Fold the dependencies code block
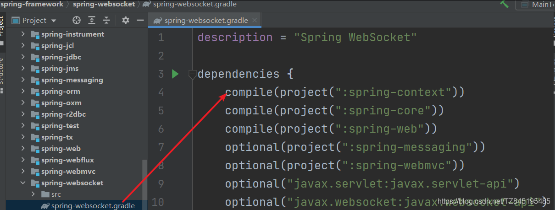The image size is (555, 210). click(x=192, y=74)
